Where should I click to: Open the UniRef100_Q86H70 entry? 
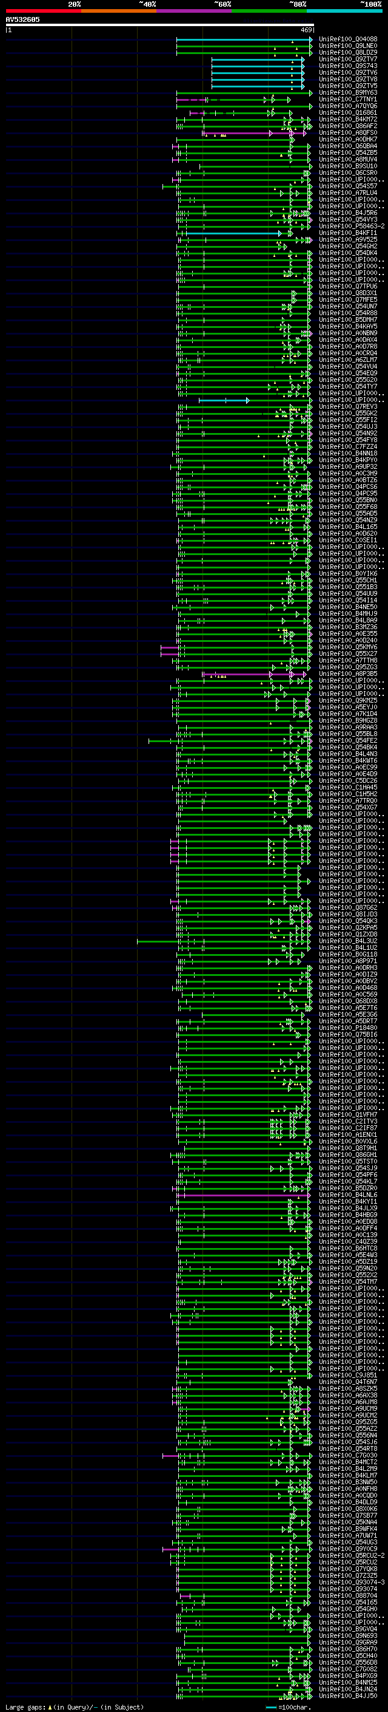click(348, 1649)
